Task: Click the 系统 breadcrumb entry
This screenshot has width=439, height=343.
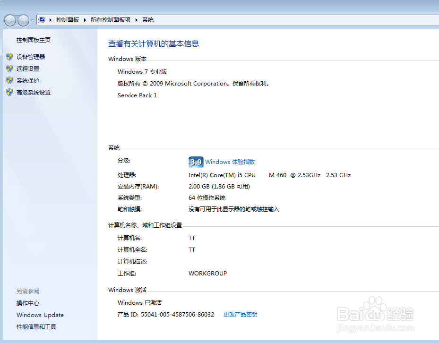Action: point(147,20)
